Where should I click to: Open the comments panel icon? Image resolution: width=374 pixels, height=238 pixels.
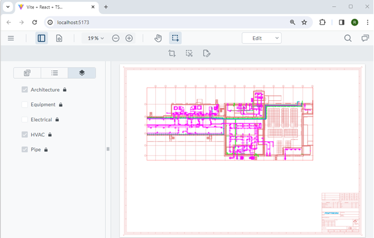[365, 38]
